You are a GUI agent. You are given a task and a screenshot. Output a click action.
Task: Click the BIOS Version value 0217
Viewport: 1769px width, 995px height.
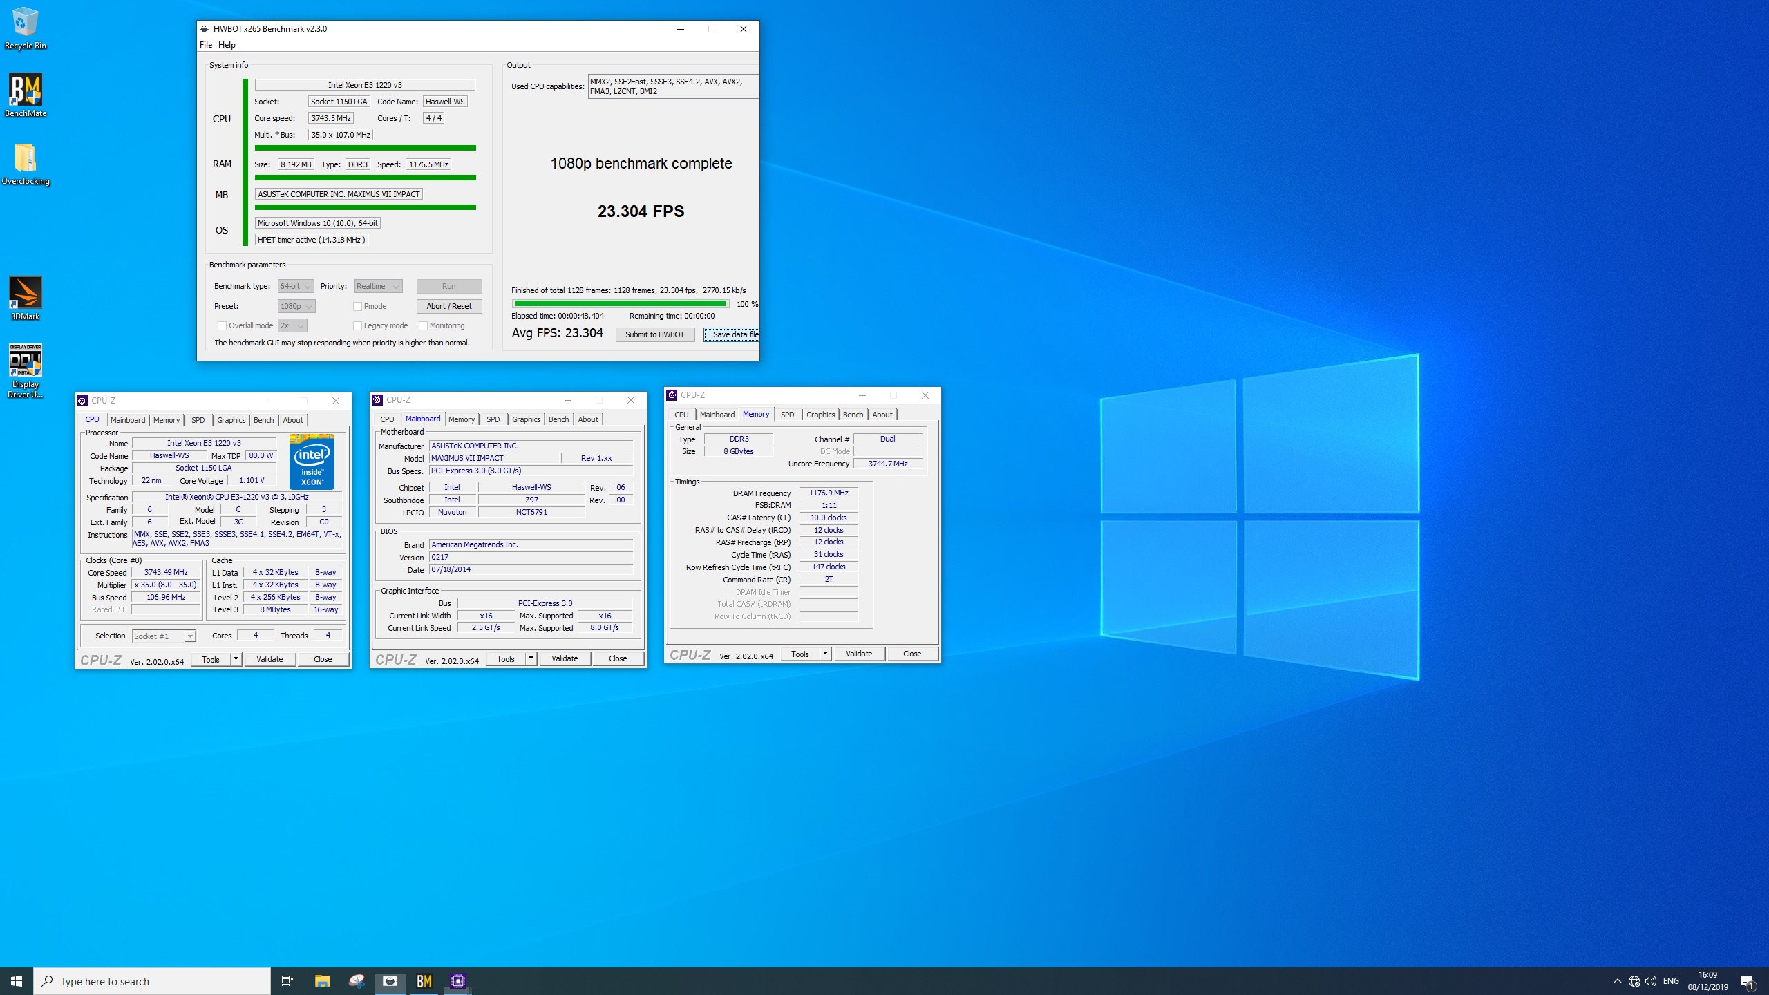click(531, 557)
